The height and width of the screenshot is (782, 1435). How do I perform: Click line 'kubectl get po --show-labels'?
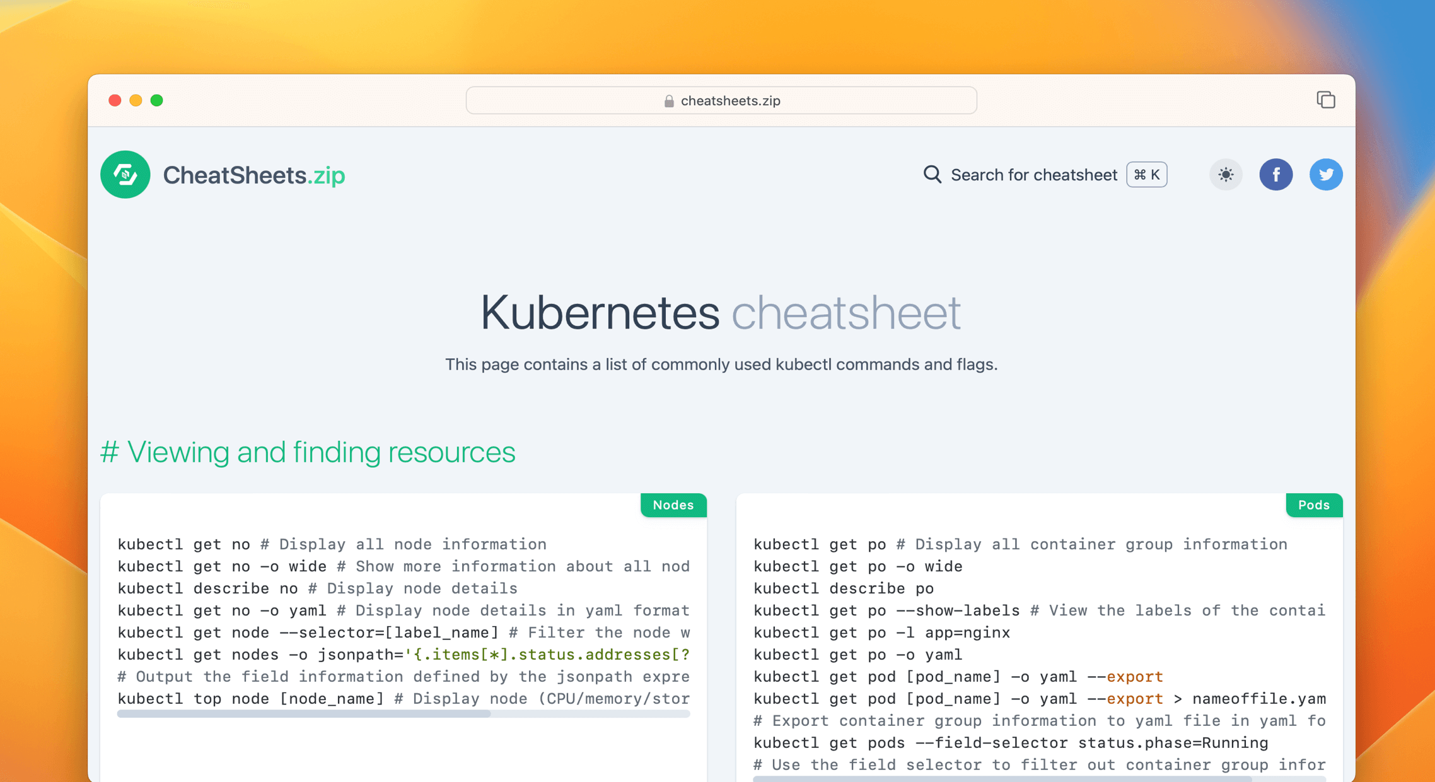(1039, 610)
